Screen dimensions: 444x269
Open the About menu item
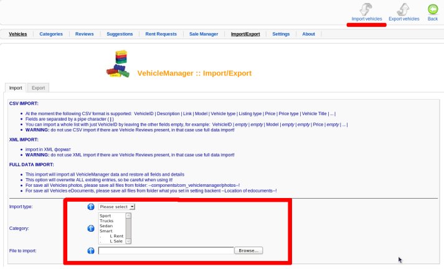(308, 34)
